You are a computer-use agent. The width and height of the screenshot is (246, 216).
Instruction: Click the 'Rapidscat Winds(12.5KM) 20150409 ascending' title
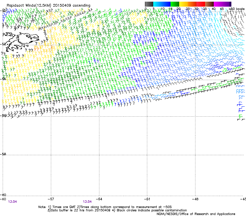[x=49, y=6]
